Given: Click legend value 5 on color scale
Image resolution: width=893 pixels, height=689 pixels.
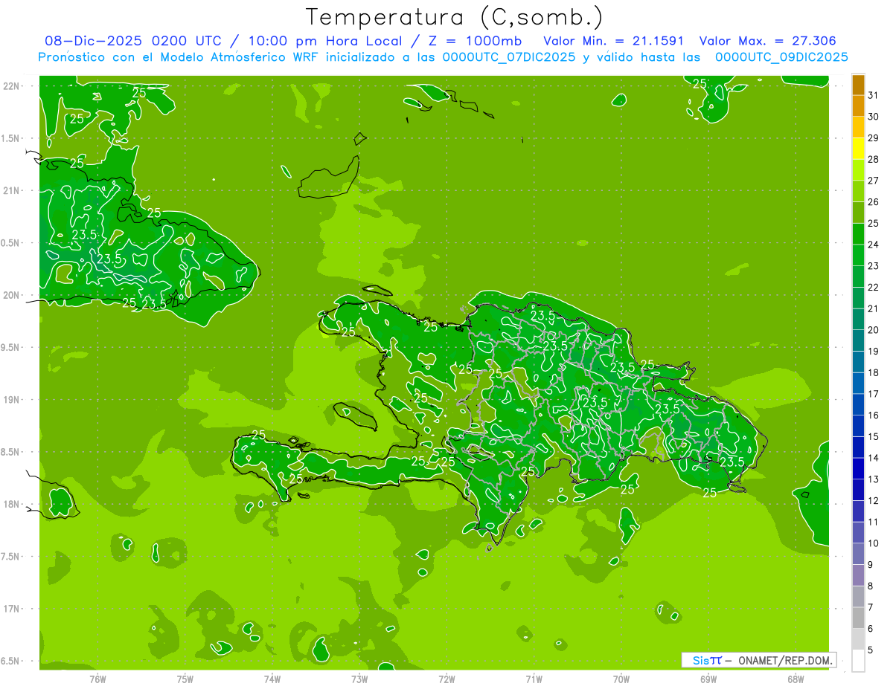Looking at the screenshot, I should (871, 650).
